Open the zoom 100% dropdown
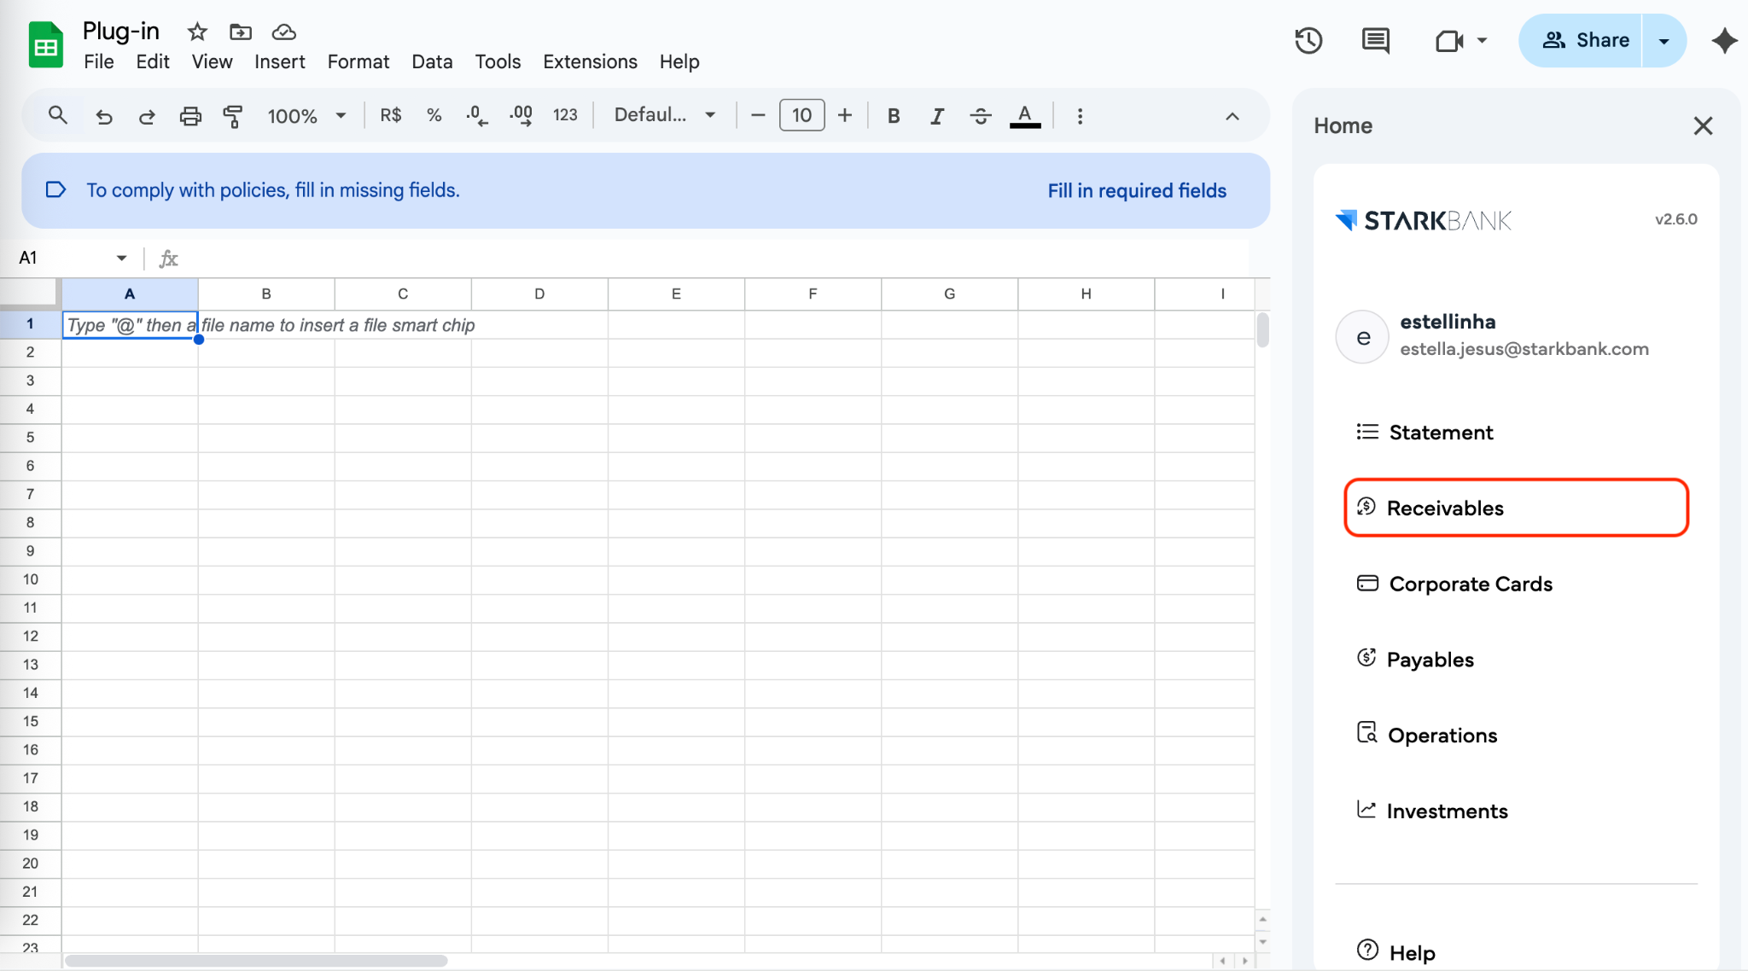Viewport: 1748px width, 971px height. (x=306, y=116)
